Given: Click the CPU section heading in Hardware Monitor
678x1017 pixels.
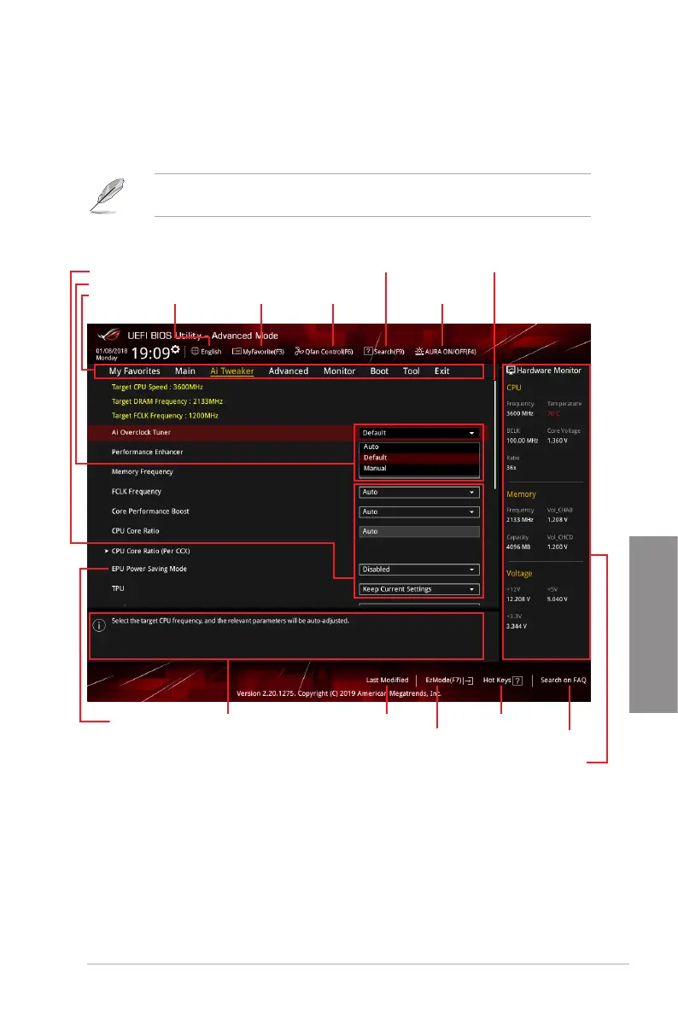Looking at the screenshot, I should tap(514, 387).
